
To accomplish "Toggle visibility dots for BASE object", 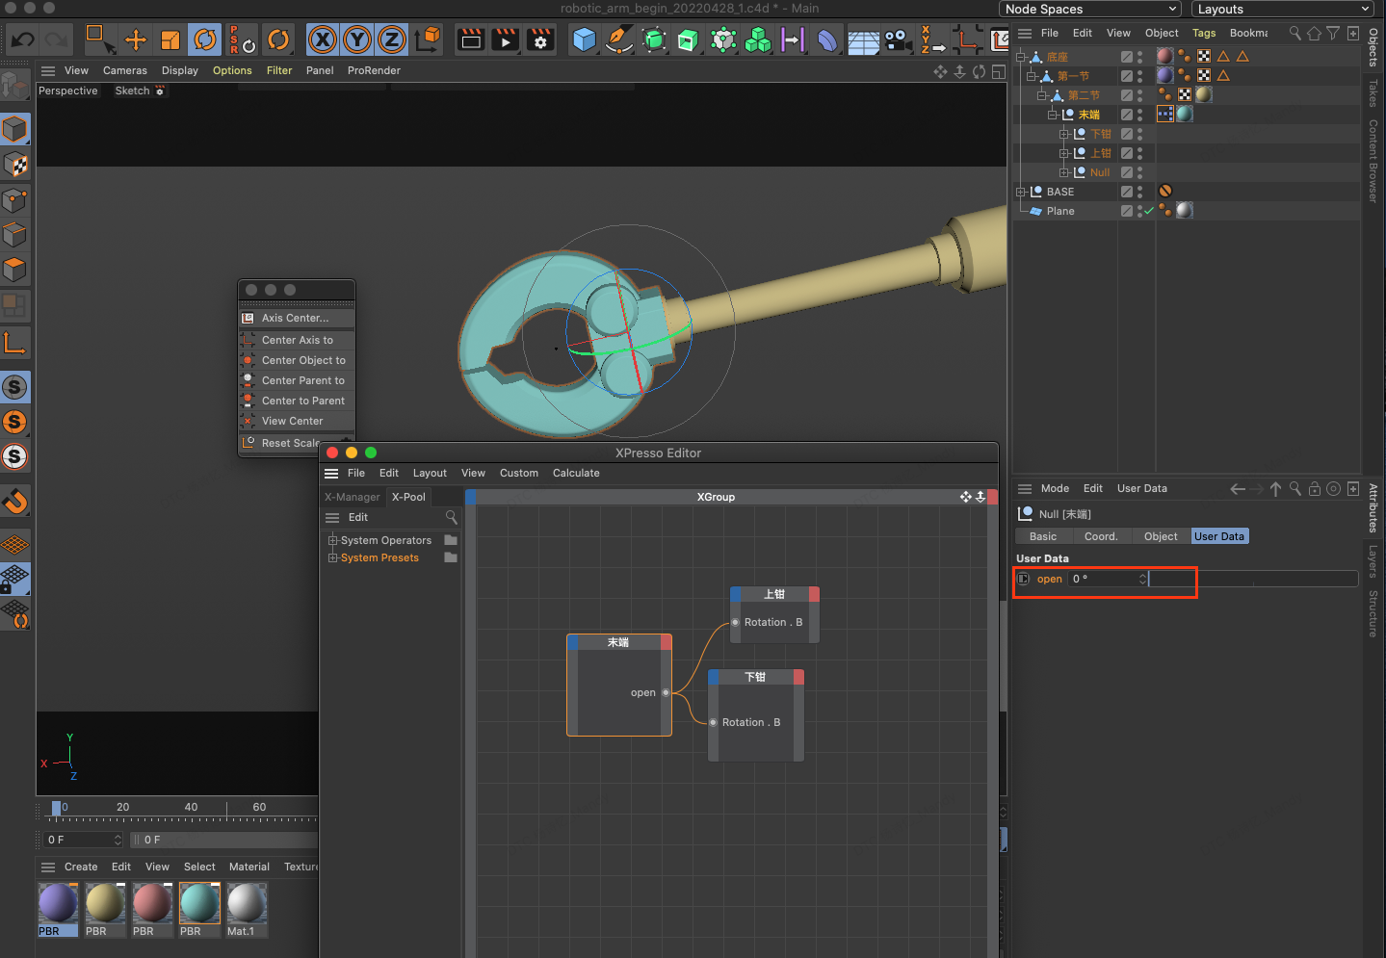I will point(1139,192).
